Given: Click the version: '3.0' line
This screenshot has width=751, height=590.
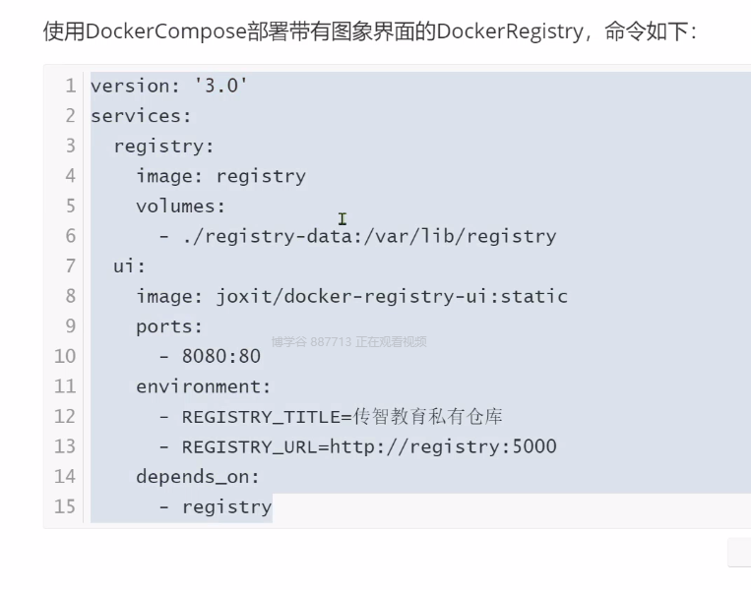Looking at the screenshot, I should tap(168, 86).
